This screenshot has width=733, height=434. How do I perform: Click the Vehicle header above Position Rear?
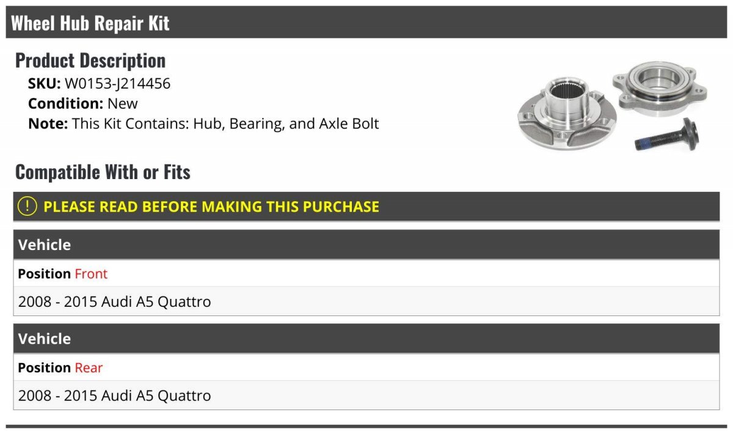coord(45,339)
